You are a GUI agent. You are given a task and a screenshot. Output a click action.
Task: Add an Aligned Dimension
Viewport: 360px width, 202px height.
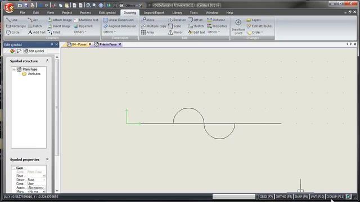(120, 26)
